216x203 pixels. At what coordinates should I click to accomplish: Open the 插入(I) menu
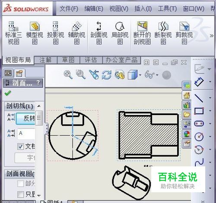click(143, 9)
